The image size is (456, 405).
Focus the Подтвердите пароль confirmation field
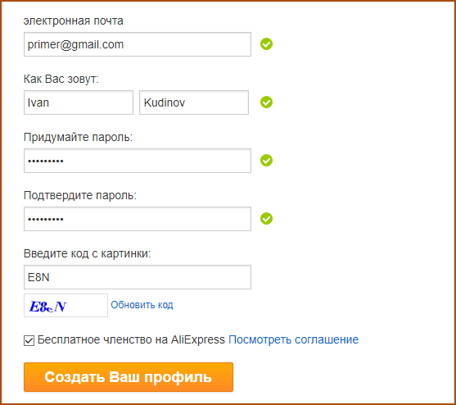tap(138, 219)
